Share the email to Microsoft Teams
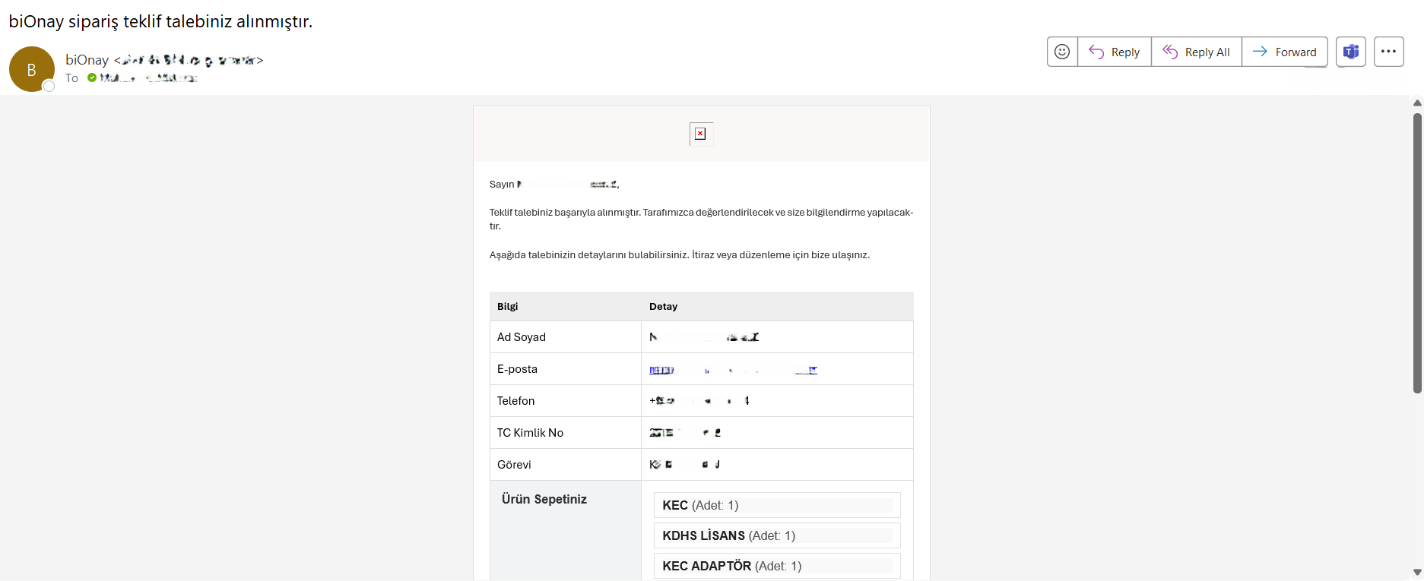The image size is (1424, 581). (1351, 52)
